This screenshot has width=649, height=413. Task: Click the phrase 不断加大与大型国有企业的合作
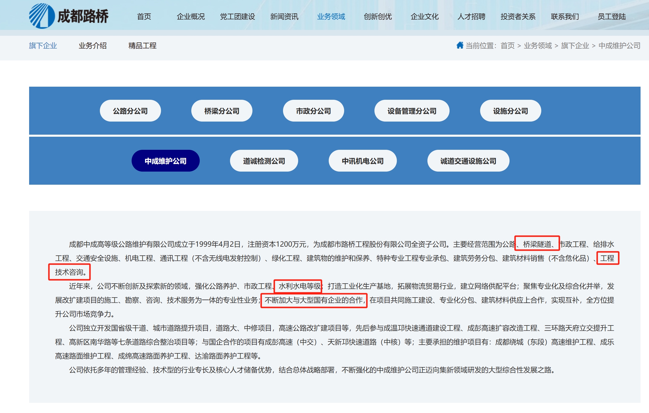pos(314,300)
